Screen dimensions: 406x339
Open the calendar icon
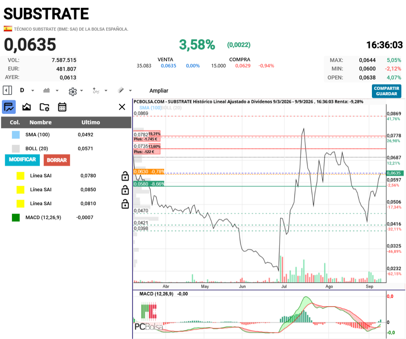pos(62,107)
